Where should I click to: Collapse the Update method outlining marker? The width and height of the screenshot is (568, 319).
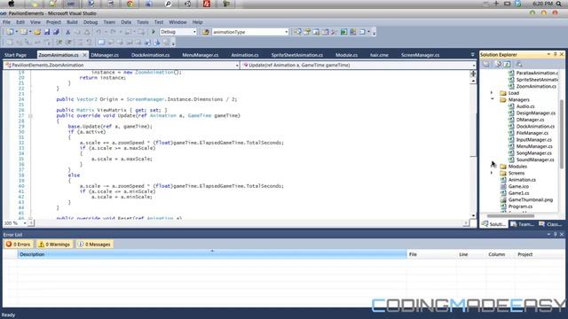(x=30, y=116)
